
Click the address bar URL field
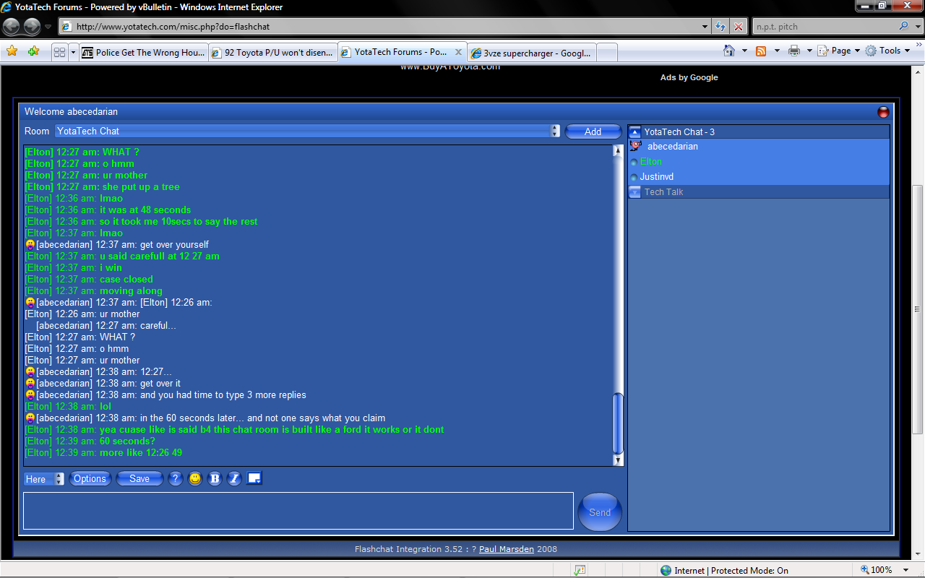coord(379,27)
